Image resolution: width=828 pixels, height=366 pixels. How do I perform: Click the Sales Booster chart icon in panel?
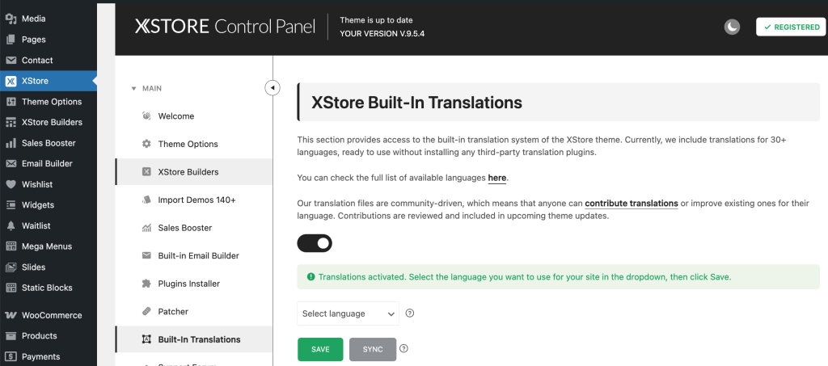(146, 228)
